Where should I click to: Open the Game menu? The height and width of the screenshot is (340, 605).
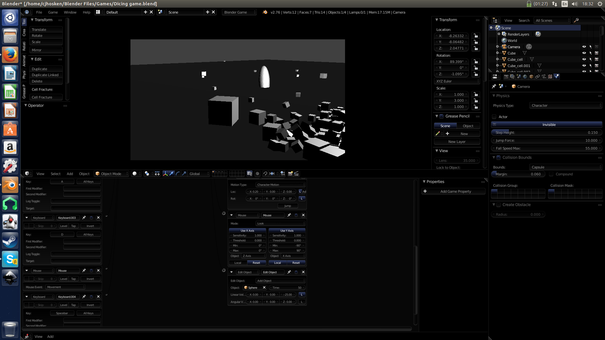point(53,12)
